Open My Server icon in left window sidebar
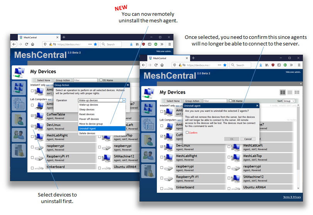The width and height of the screenshot is (313, 215). coord(19,151)
